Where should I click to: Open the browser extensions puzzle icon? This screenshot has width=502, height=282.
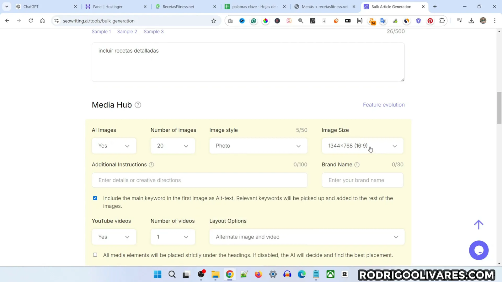pos(442,21)
